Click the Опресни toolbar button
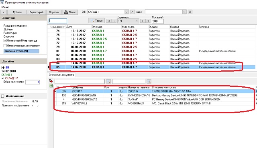Screen dimensions: 257x148 click(x=54, y=12)
